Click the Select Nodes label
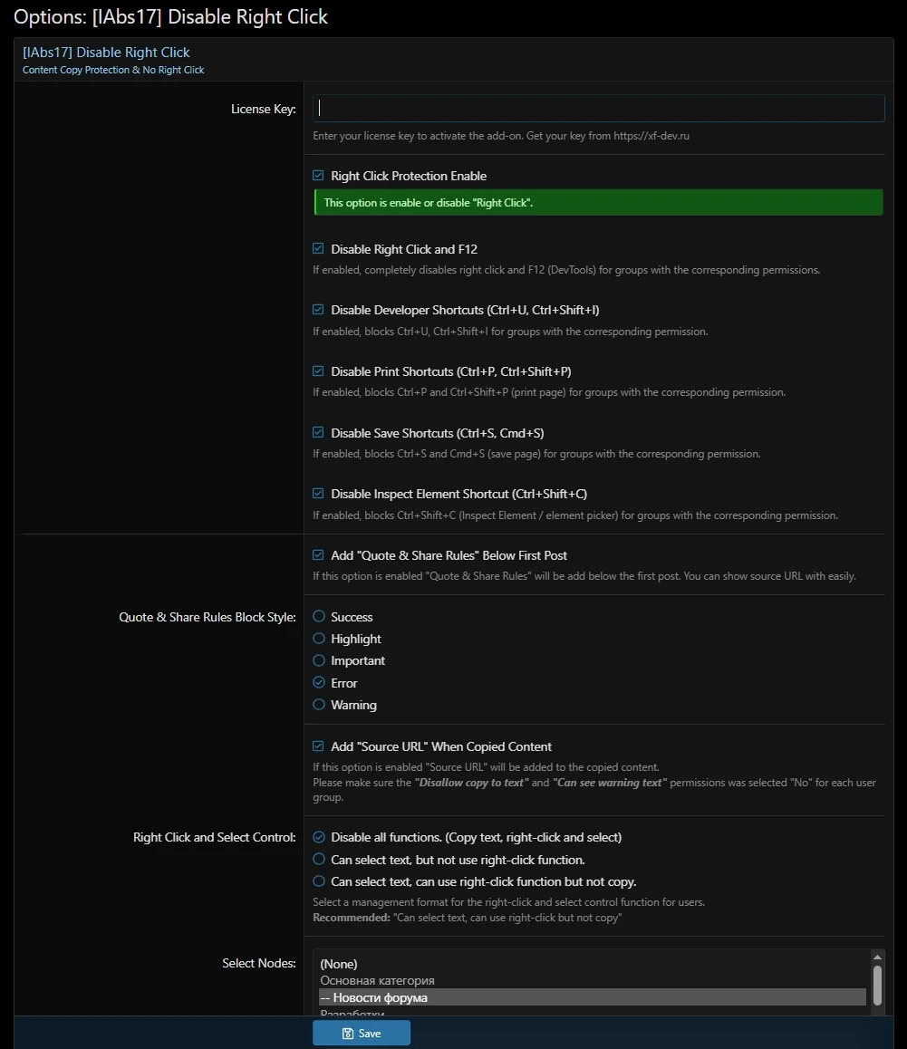This screenshot has height=1049, width=907. click(x=259, y=963)
